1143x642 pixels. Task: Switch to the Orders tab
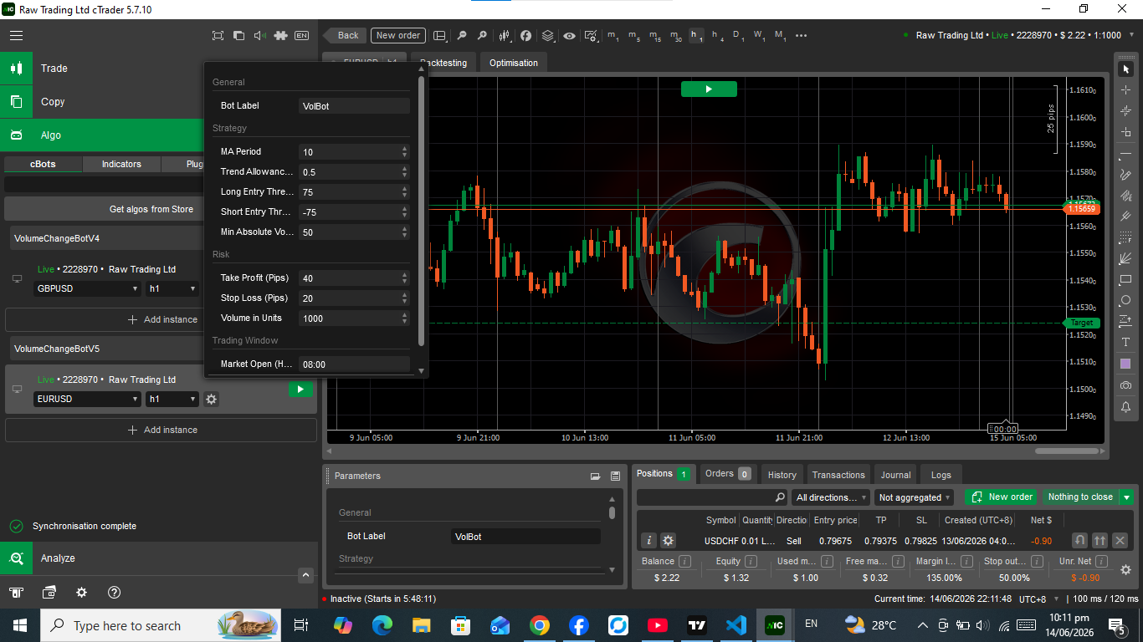[726, 474]
